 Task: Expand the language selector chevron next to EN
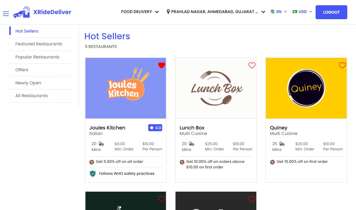pos(285,12)
